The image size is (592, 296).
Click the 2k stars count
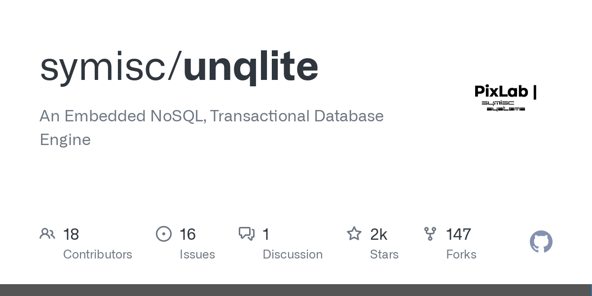pyautogui.click(x=378, y=234)
